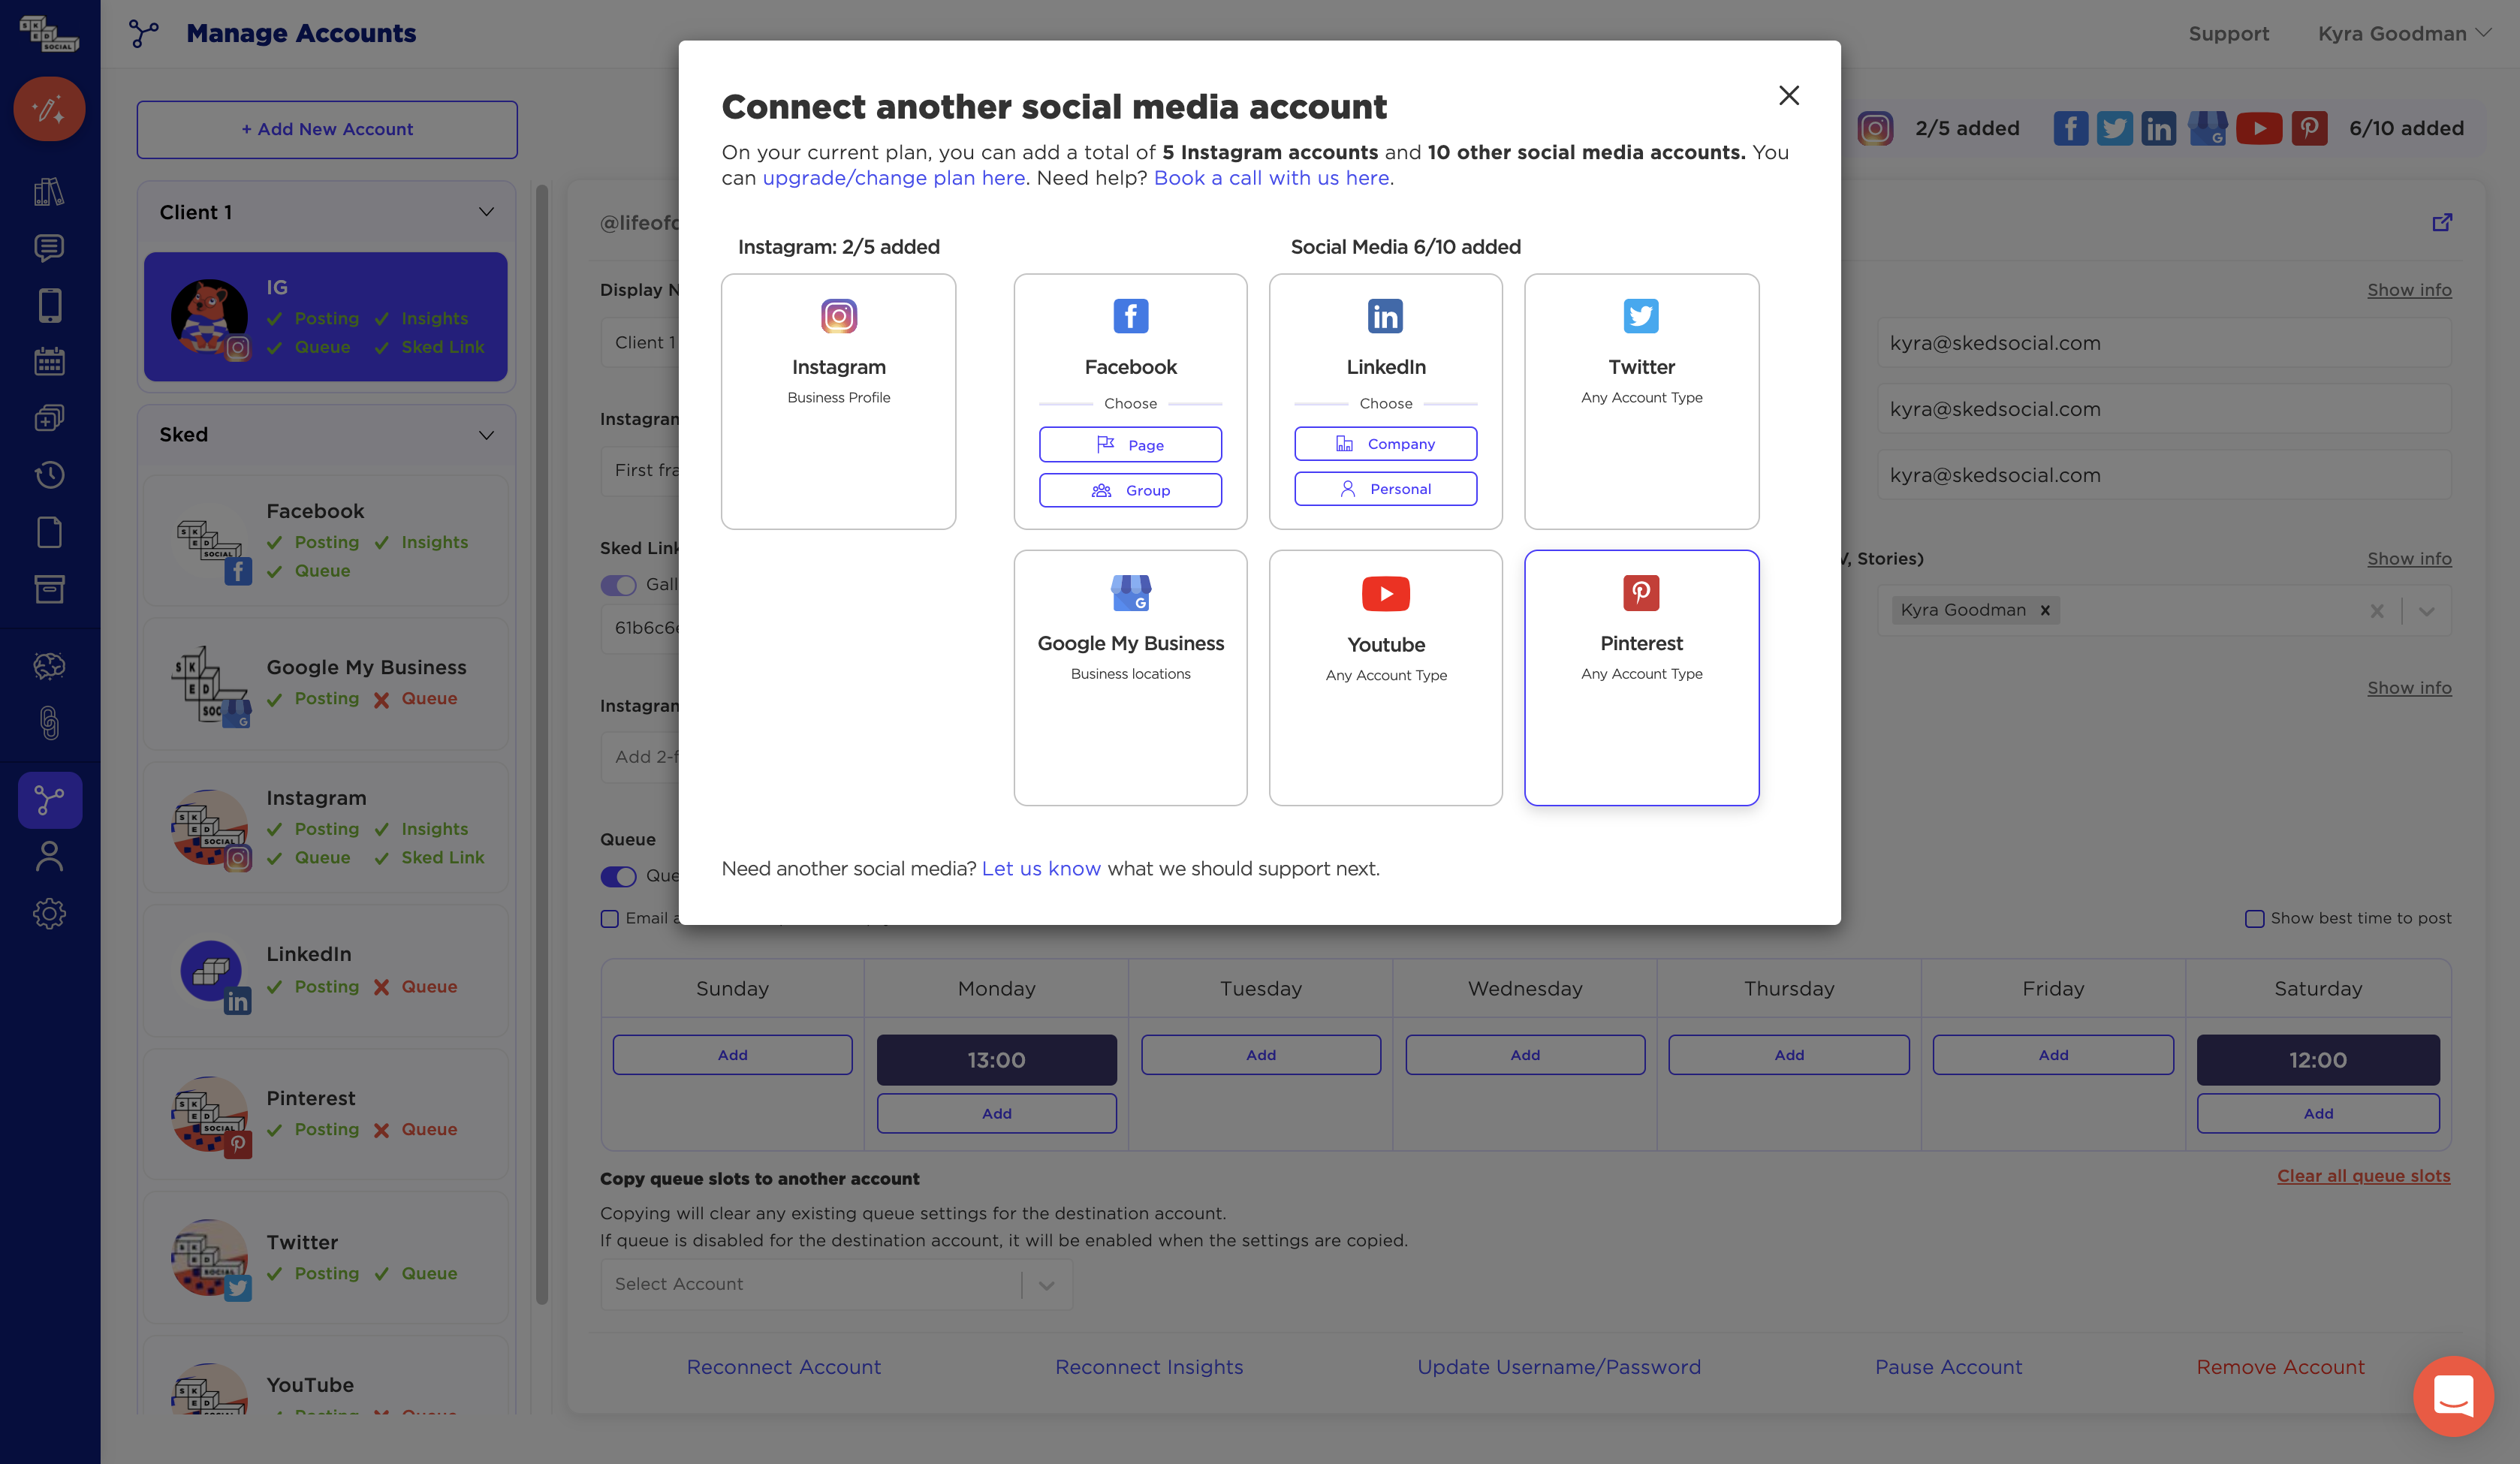2520x1464 pixels.
Task: Select the Pinterest account in Sked list
Action: tap(326, 1114)
